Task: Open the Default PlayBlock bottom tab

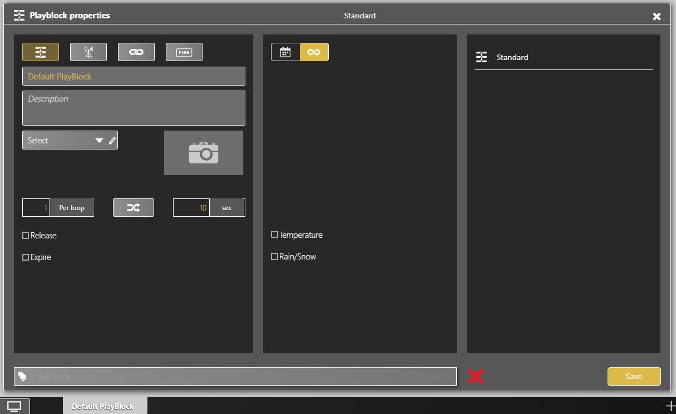Action: tap(105, 406)
